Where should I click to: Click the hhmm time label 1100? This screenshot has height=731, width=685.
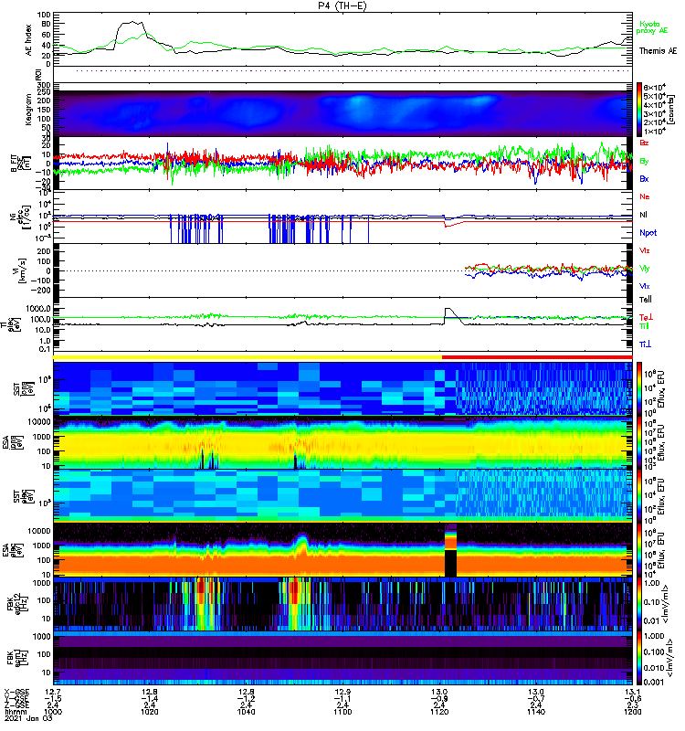click(342, 712)
